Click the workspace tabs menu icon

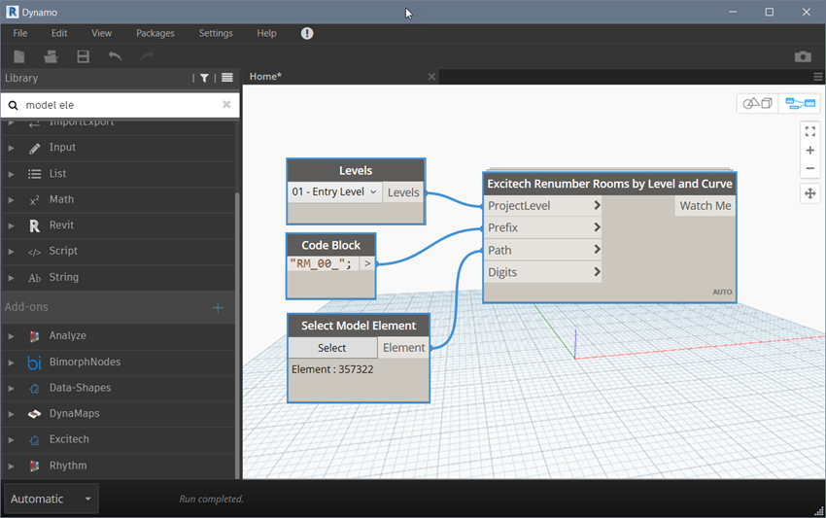point(817,77)
